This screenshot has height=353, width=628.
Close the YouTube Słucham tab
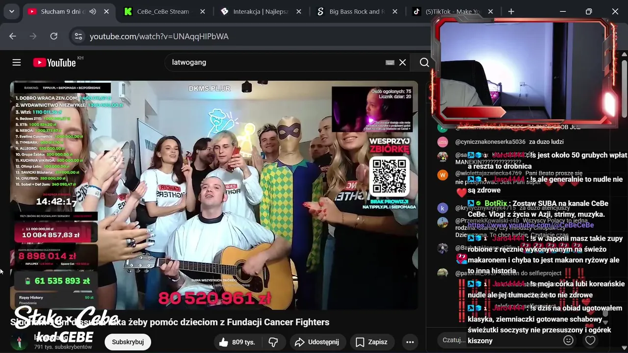(106, 11)
